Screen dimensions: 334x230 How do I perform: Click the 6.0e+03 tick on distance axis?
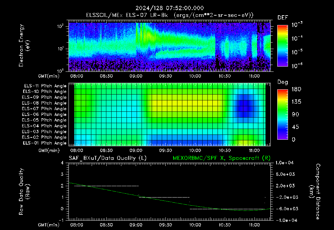[285, 174]
